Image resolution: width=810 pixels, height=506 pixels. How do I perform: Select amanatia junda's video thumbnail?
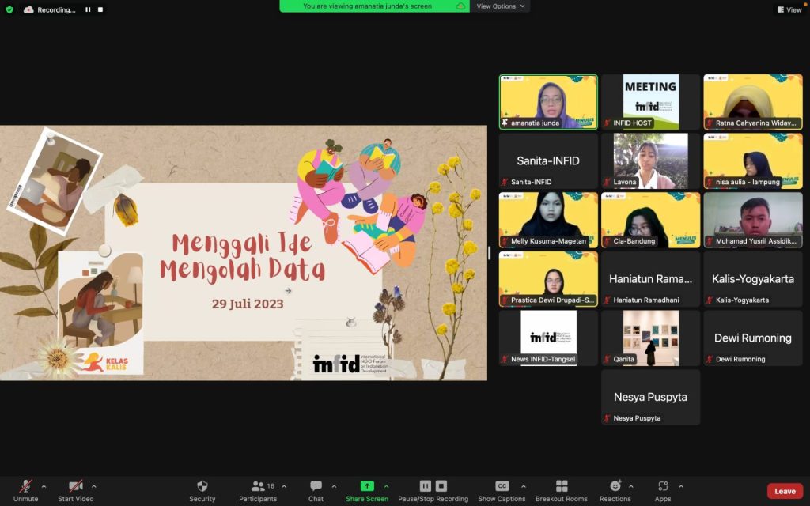pyautogui.click(x=548, y=102)
